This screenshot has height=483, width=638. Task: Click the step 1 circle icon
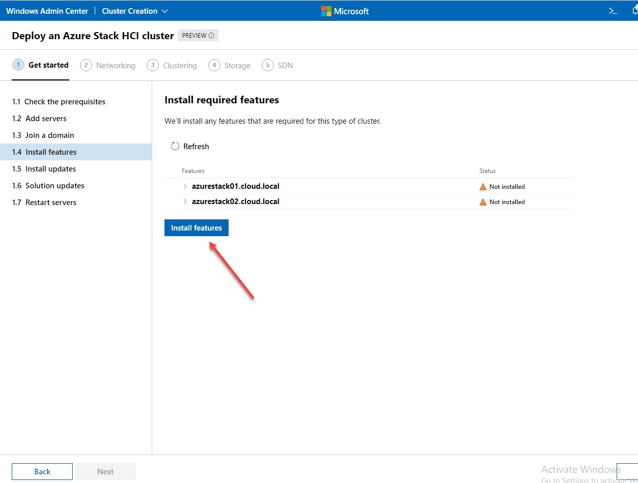[18, 65]
